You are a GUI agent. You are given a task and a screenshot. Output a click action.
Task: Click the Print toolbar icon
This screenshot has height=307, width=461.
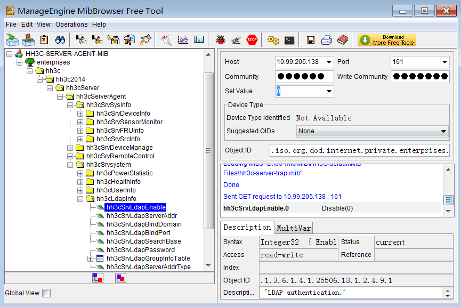(x=326, y=39)
